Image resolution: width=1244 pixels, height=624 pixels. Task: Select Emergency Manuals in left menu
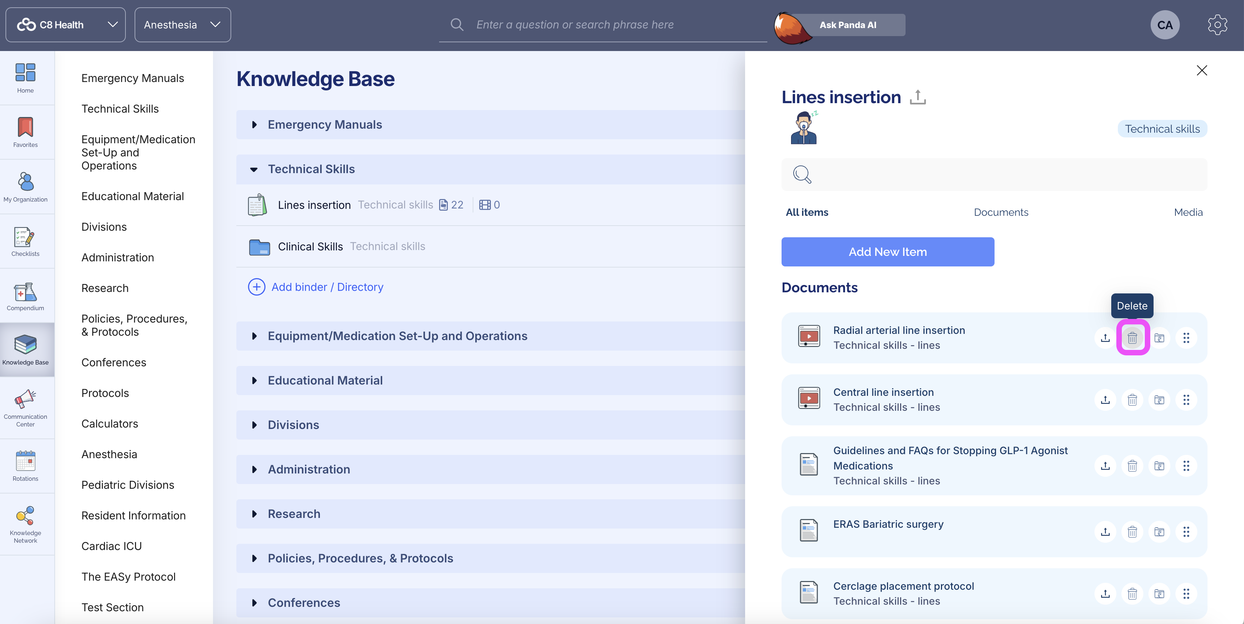132,78
